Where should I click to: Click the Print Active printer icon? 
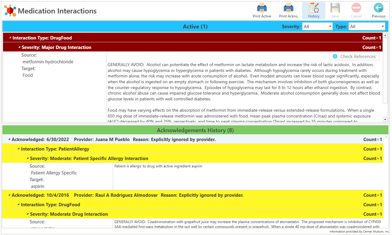coord(262,8)
